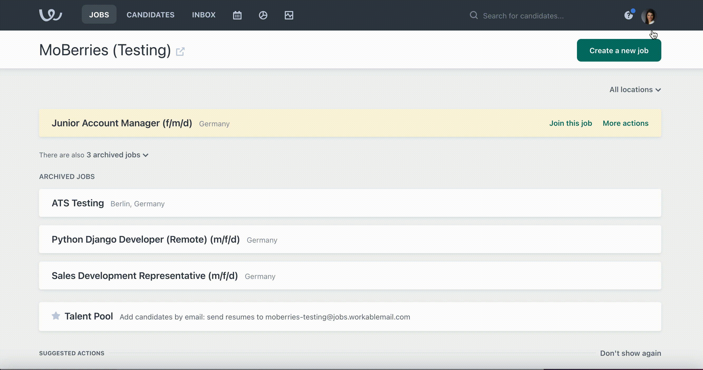703x370 pixels.
Task: Click the Workable logo icon
Action: pos(50,15)
